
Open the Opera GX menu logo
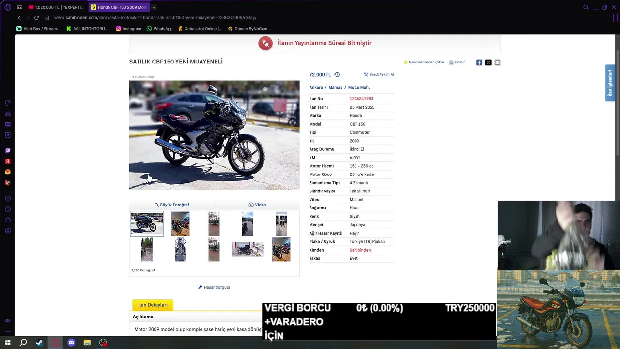tap(8, 7)
